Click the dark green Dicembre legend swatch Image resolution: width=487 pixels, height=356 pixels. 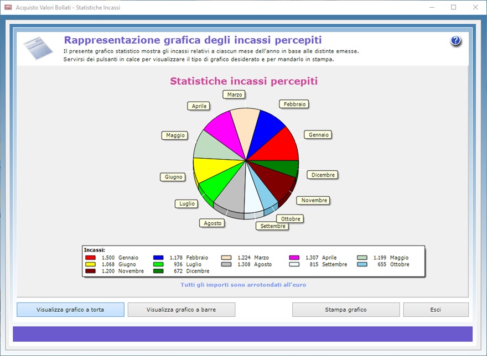[158, 271]
